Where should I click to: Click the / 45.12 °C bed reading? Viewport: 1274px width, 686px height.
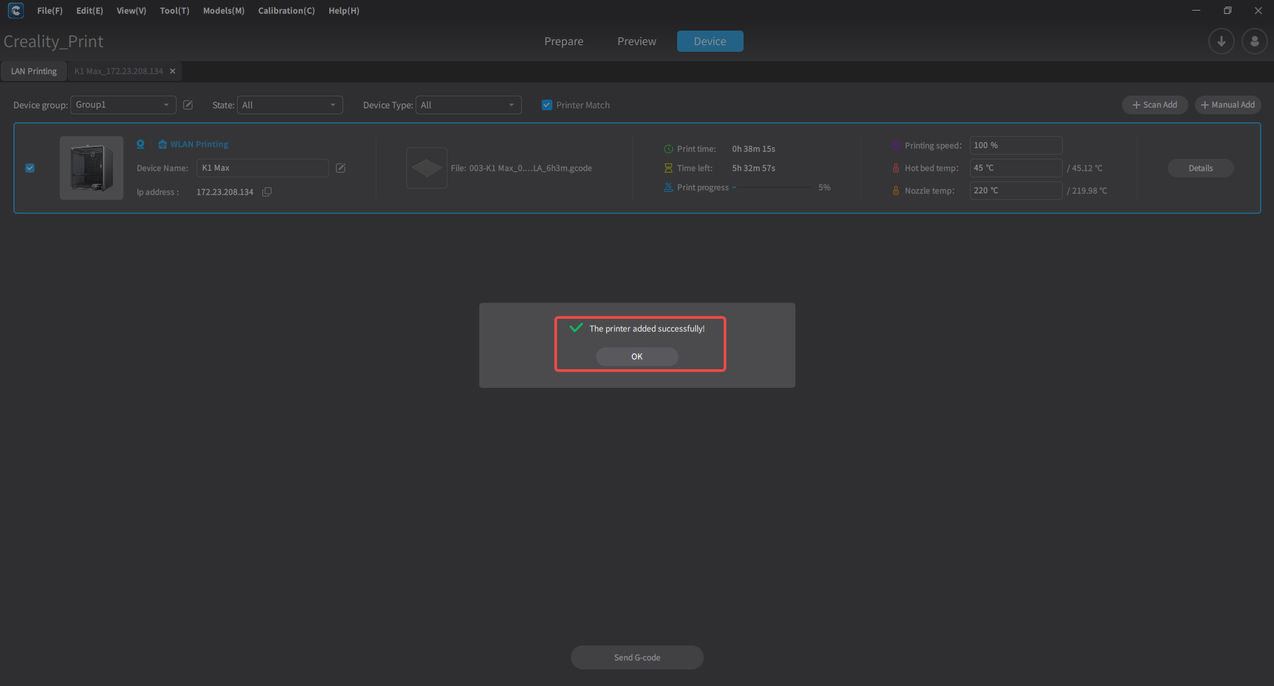(1085, 168)
